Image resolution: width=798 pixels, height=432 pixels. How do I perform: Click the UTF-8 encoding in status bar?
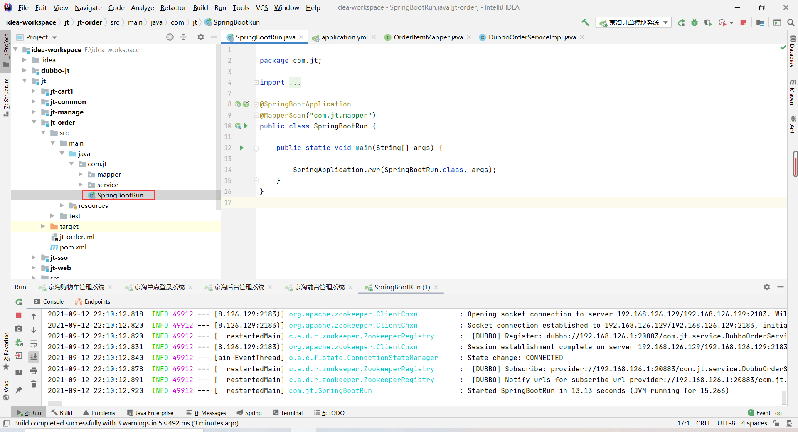[x=726, y=423]
